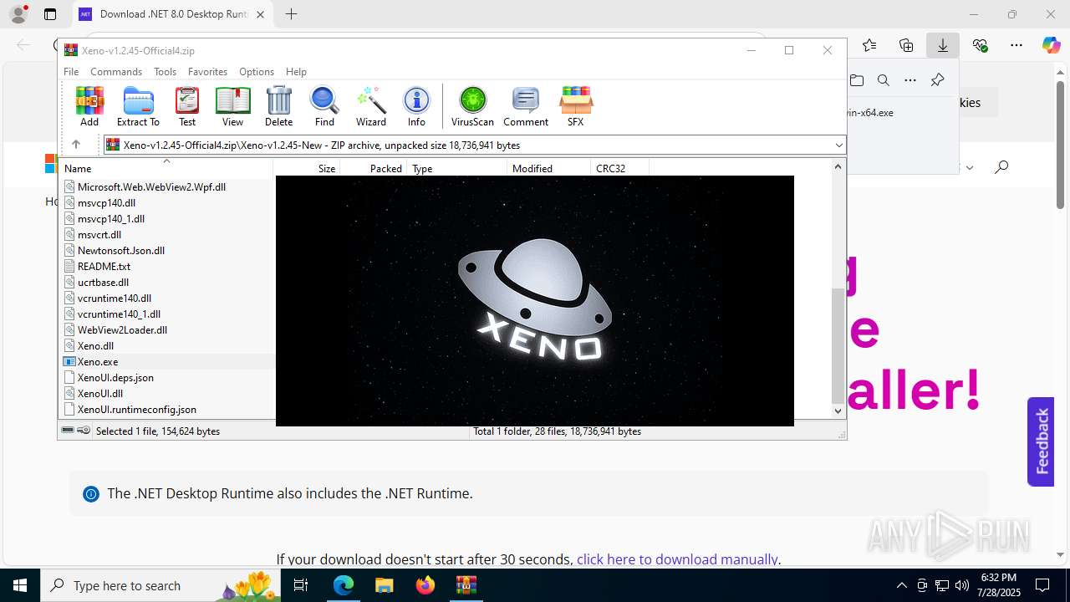
Task: Open the browser Downloads icon
Action: pyautogui.click(x=942, y=45)
